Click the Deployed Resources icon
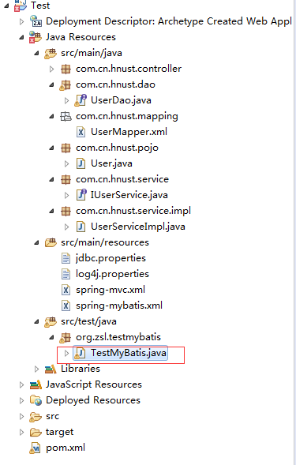296x465 pixels. 36,400
